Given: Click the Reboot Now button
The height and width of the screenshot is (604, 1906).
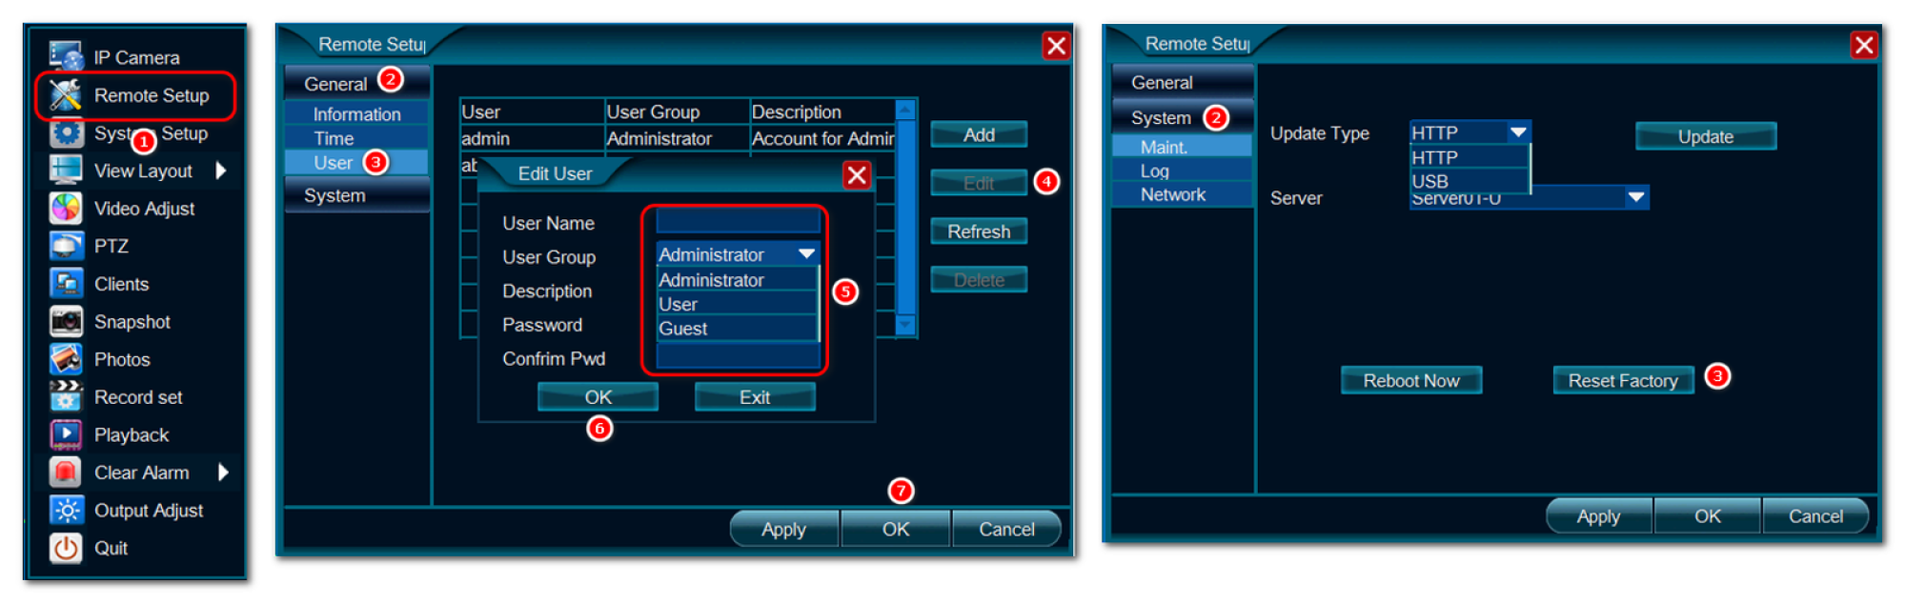Looking at the screenshot, I should [1410, 380].
